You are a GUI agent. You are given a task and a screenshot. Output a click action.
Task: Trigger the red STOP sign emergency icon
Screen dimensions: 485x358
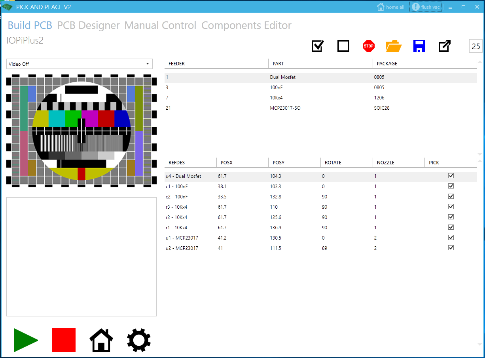[x=368, y=46]
